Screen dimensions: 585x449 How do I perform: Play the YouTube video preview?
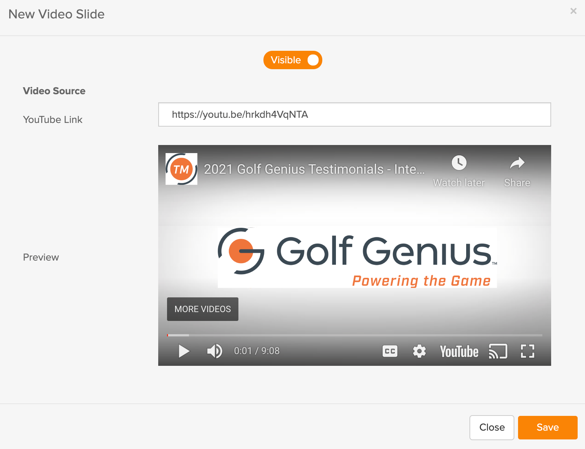(184, 351)
